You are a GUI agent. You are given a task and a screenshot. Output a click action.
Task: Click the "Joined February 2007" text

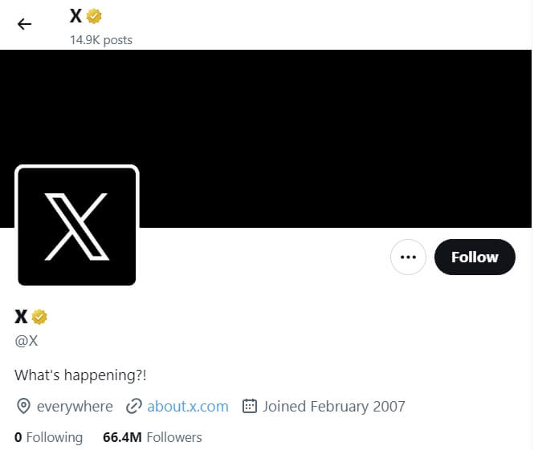[334, 407]
